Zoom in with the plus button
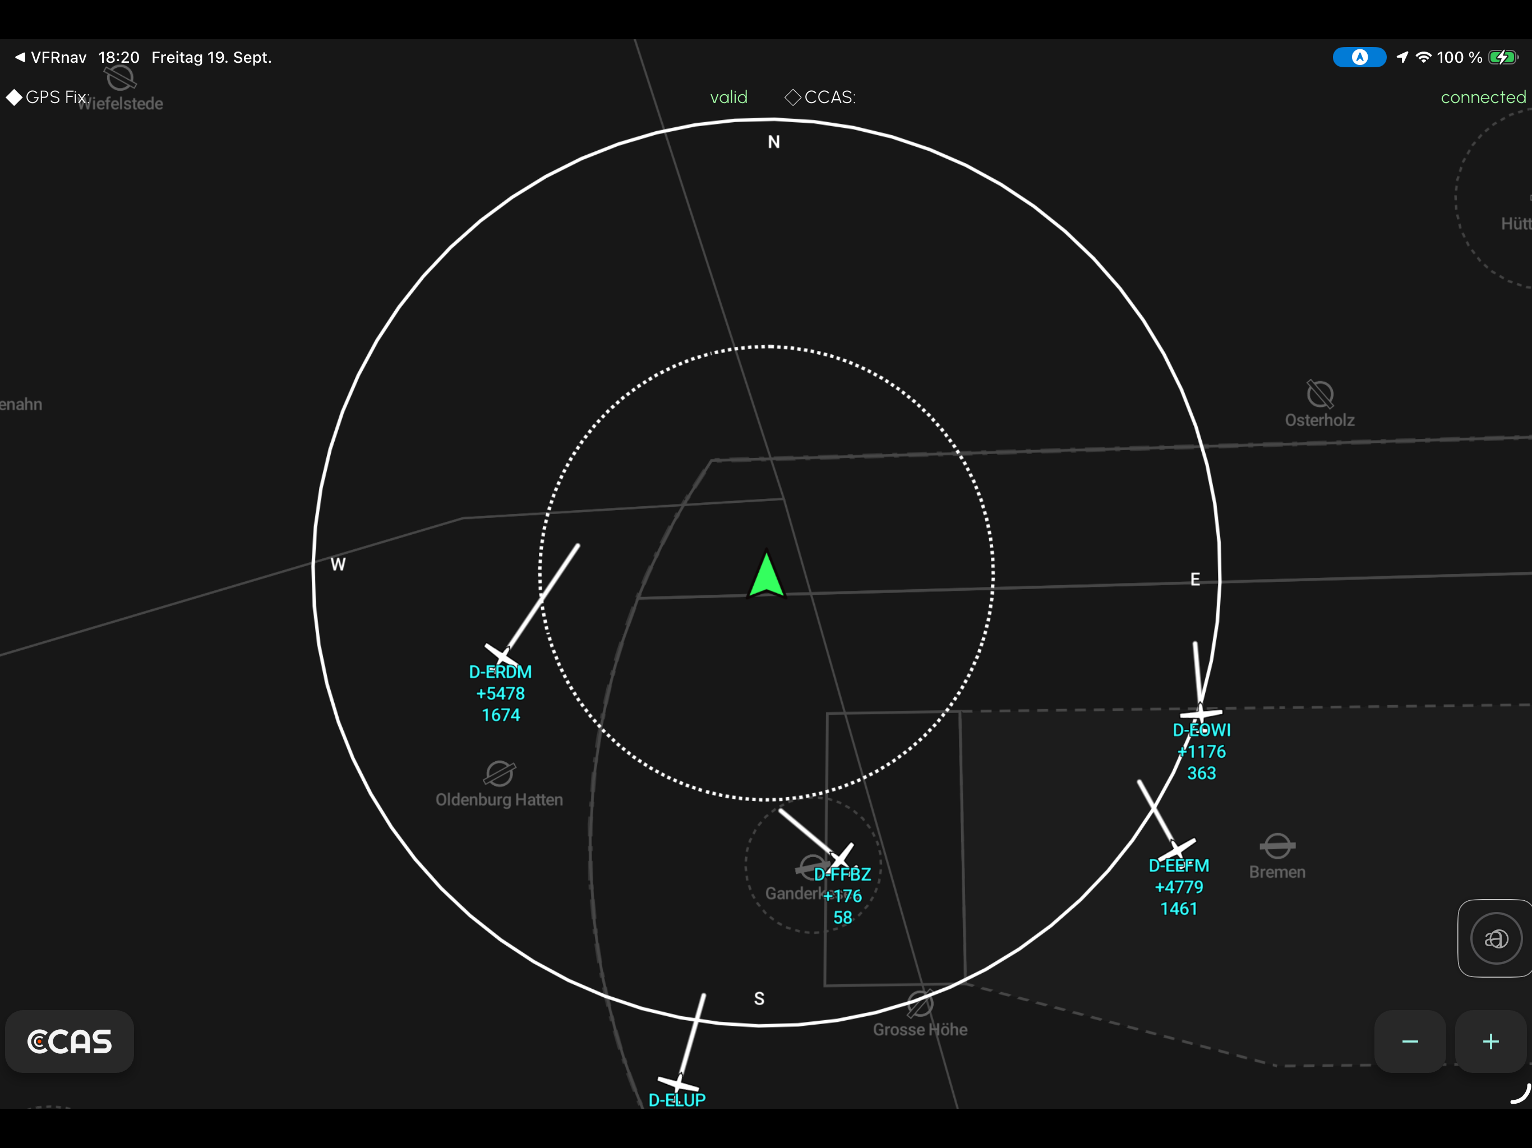 pos(1491,1041)
